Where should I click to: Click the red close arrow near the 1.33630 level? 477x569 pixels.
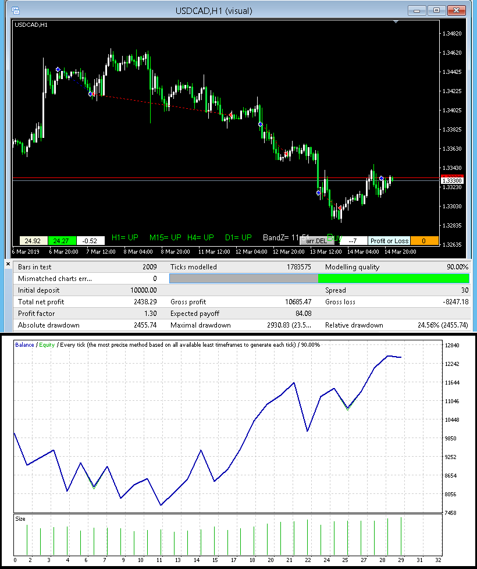click(286, 154)
